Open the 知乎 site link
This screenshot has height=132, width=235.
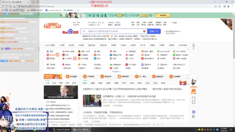[x=97, y=58]
